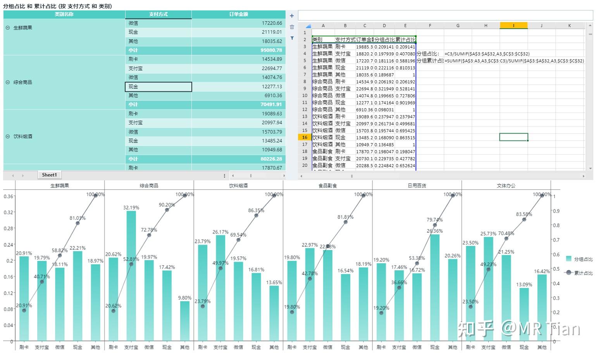Click the pivot table scrollbar left arrow
596x353 pixels.
(233, 176)
